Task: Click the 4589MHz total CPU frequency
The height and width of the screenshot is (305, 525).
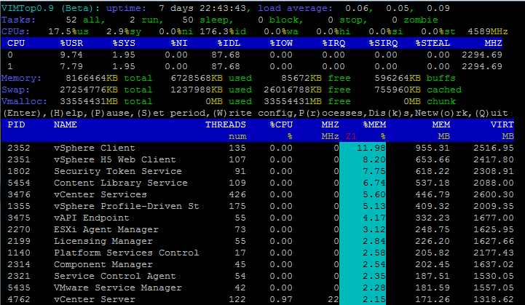Action: [x=488, y=32]
